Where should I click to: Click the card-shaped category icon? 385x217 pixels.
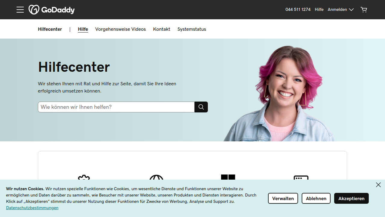[301, 178]
